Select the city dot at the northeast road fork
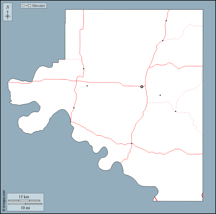Screen dimensions: 216x214 click(x=163, y=41)
